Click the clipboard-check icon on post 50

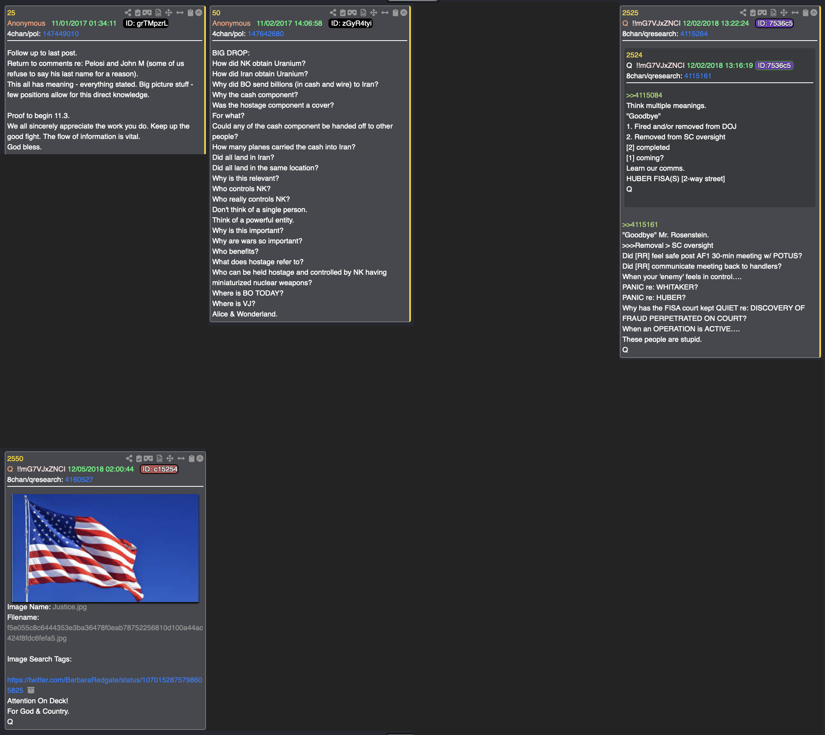tap(343, 13)
